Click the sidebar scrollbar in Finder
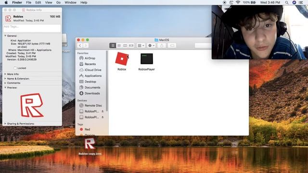 coord(107,81)
